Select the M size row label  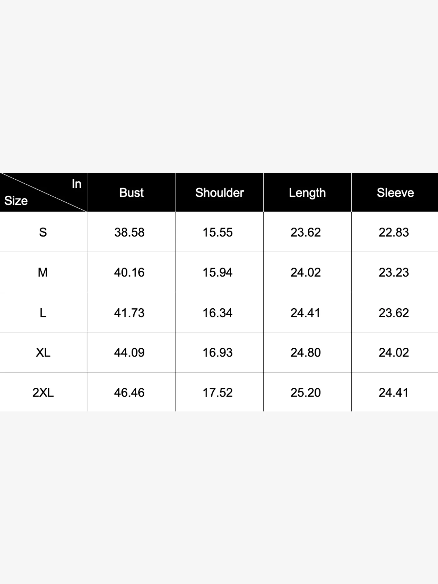point(43,272)
